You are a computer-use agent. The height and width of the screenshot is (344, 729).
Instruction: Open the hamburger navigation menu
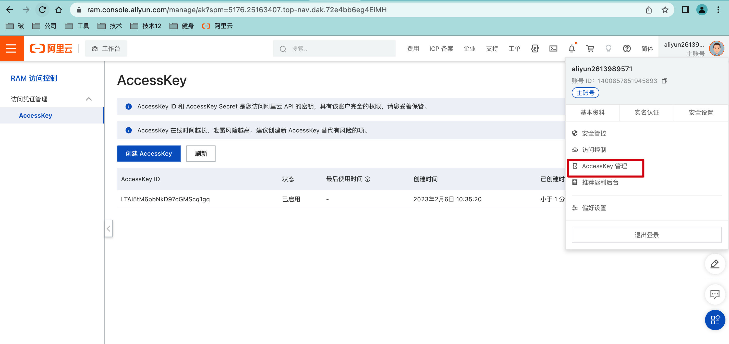(x=11, y=48)
